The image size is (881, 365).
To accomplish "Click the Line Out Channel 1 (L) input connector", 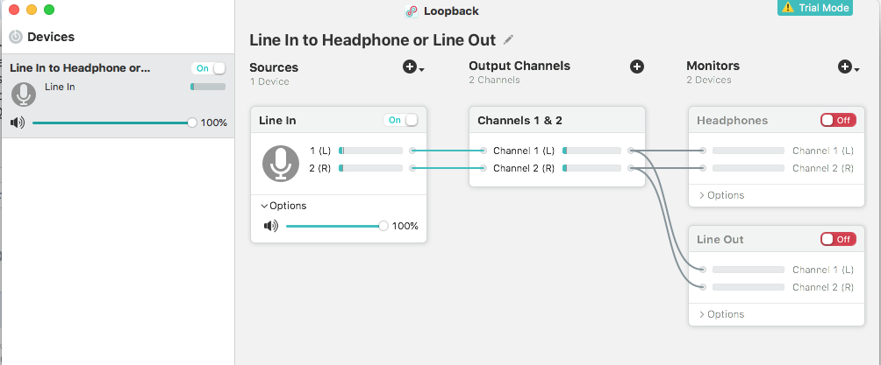I will coord(702,270).
